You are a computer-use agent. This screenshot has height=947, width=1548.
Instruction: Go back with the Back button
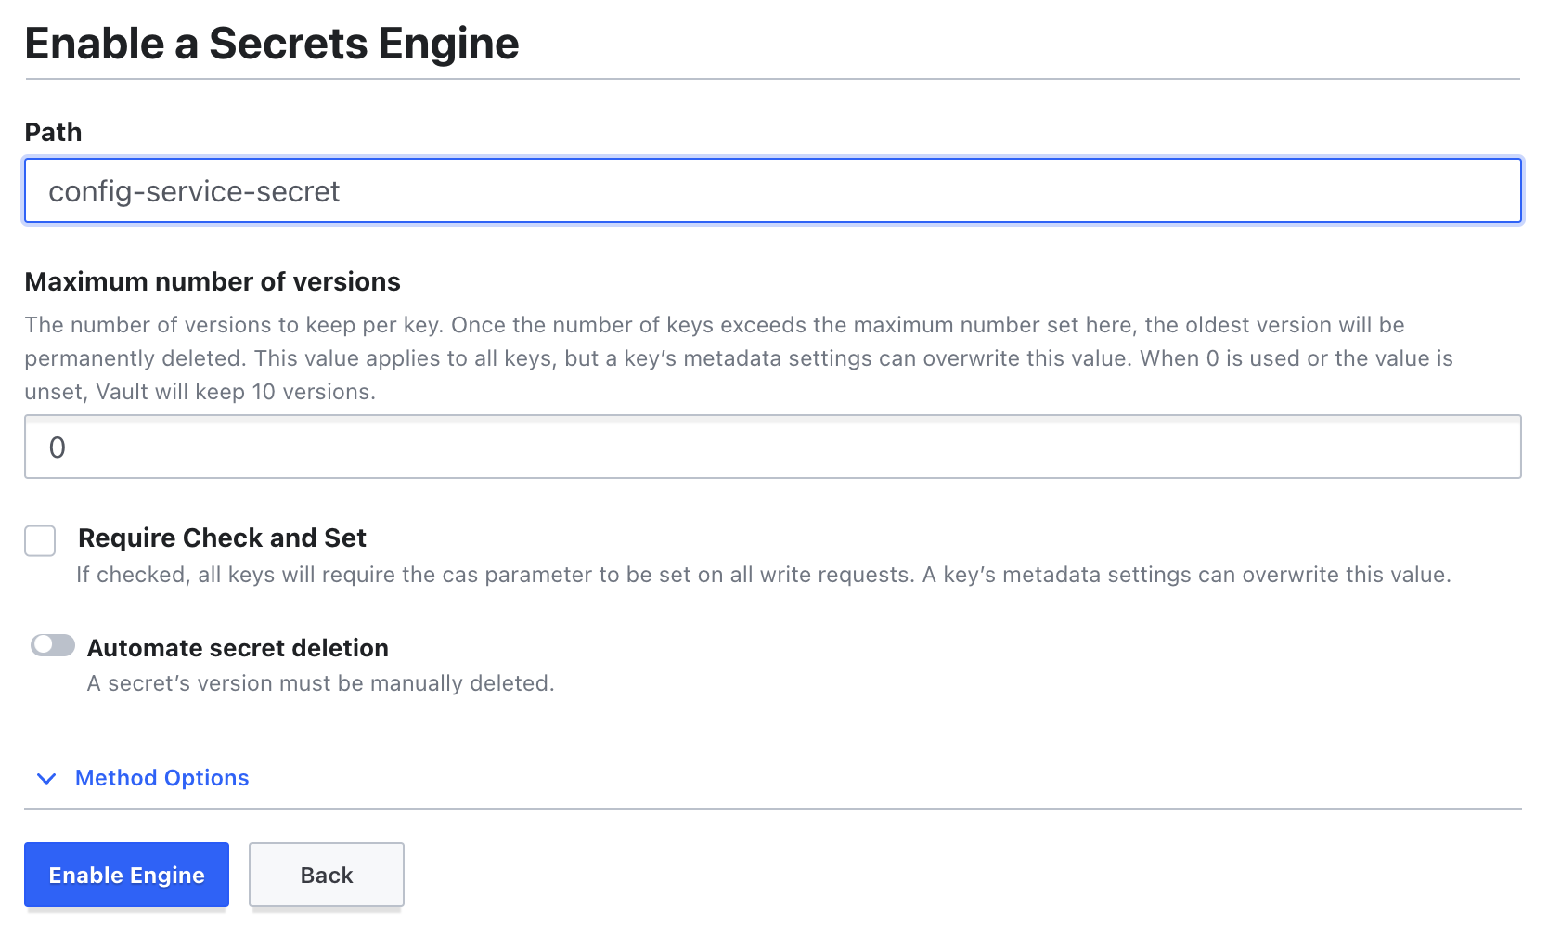pos(326,875)
